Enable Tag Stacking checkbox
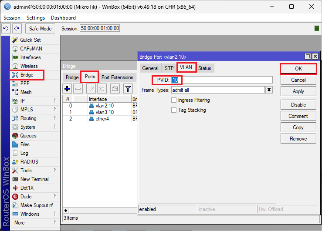Image resolution: width=322 pixels, height=231 pixels. click(x=174, y=110)
